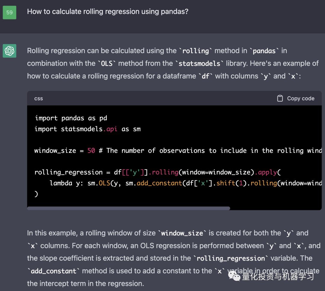This screenshot has height=291, width=325.
Task: Click the inline `rolling` code in the intro
Action: (196, 51)
